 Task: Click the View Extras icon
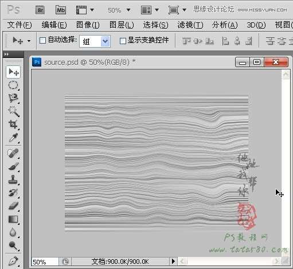(81, 10)
